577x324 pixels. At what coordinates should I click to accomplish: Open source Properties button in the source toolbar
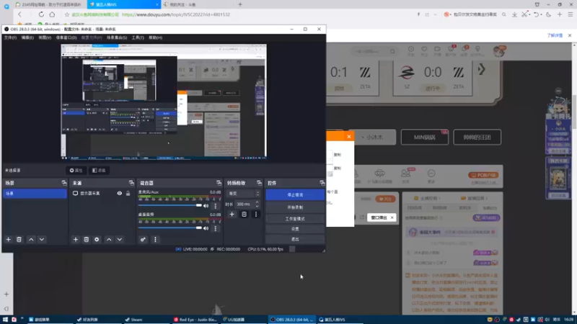coord(76,171)
